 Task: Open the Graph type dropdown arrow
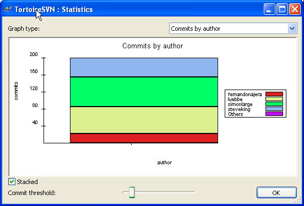292,29
